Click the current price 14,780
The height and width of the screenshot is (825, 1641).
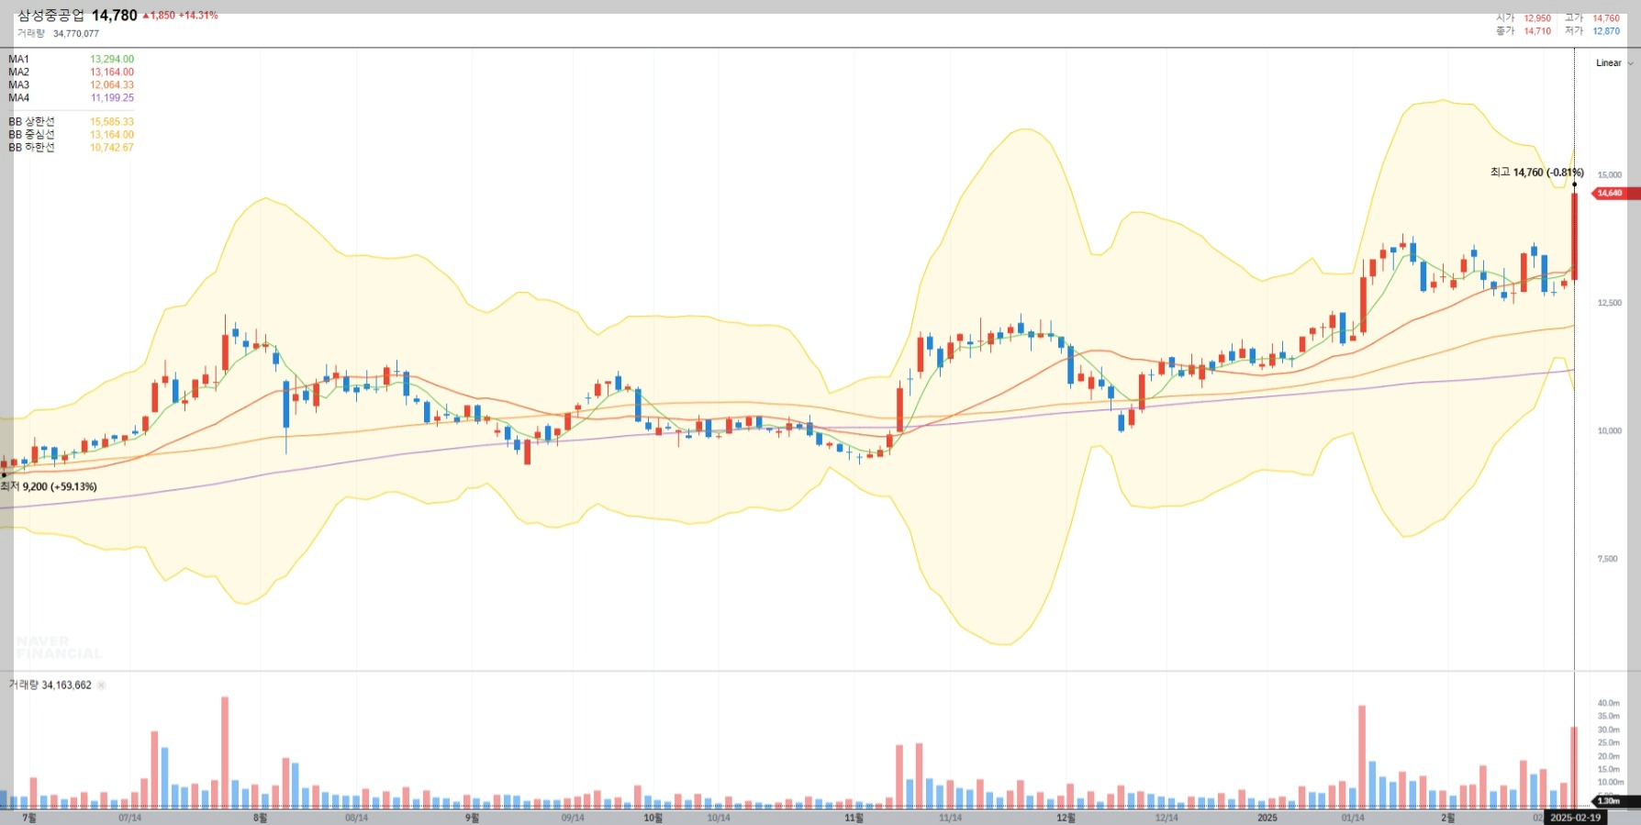[x=115, y=16]
